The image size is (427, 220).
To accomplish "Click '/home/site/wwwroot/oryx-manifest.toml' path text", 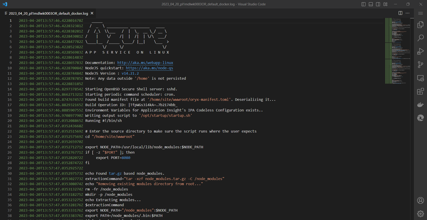I will pyautogui.click(x=189, y=100).
